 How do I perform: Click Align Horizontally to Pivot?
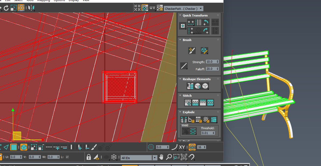[191, 22]
